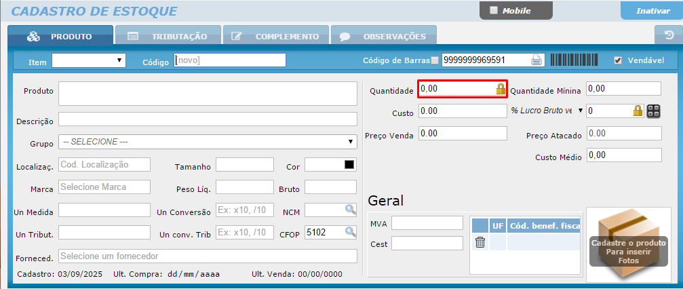The image size is (683, 289).
Task: Click the printer icon beside the barcode field
Action: (536, 60)
